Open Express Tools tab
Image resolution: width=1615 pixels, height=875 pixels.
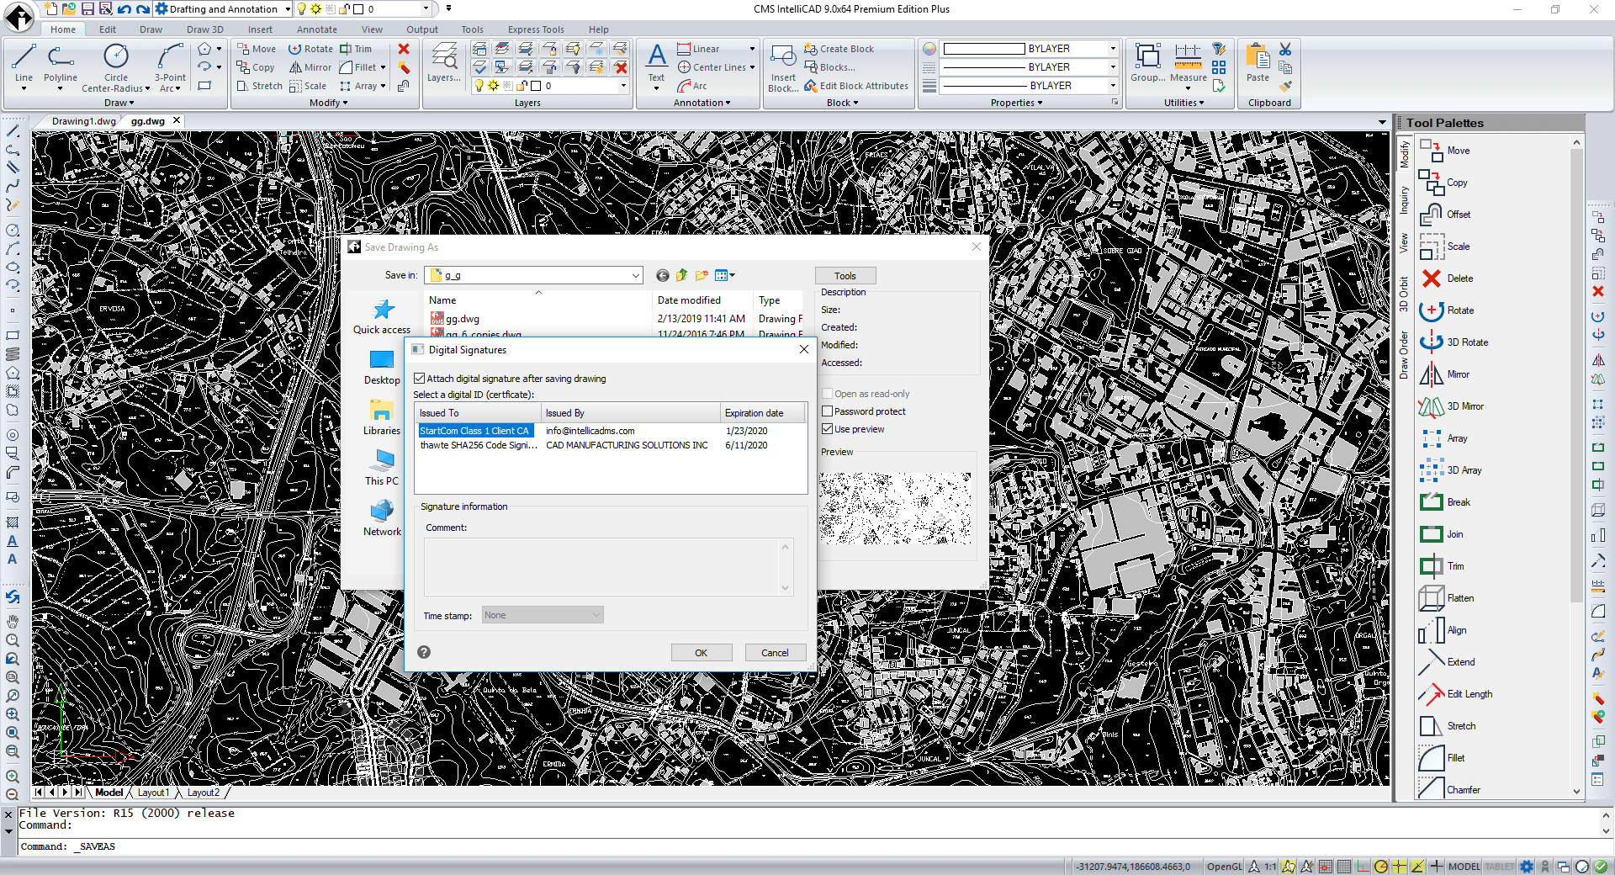tap(536, 29)
